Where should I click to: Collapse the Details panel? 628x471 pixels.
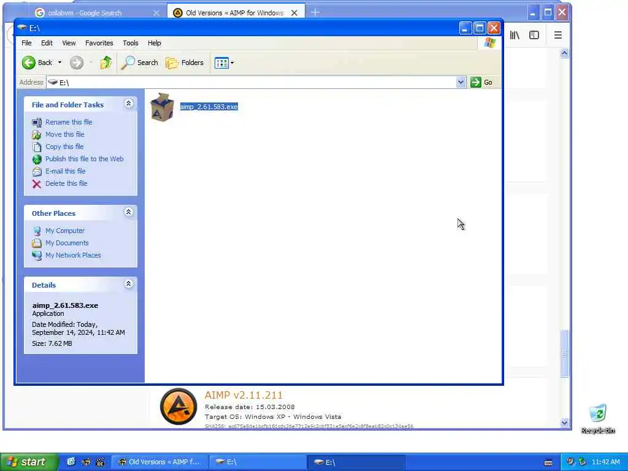[129, 284]
